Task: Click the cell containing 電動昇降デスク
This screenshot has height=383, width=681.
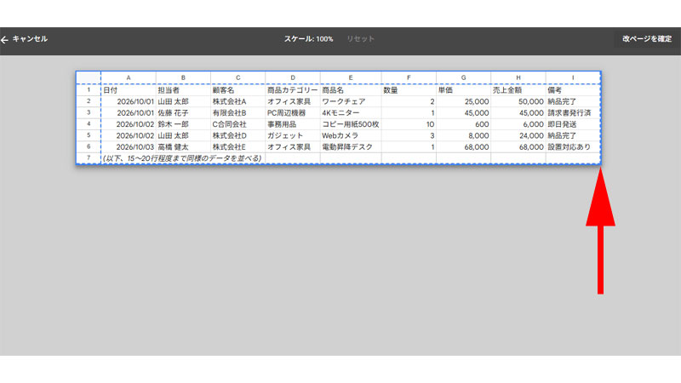Action: point(351,146)
